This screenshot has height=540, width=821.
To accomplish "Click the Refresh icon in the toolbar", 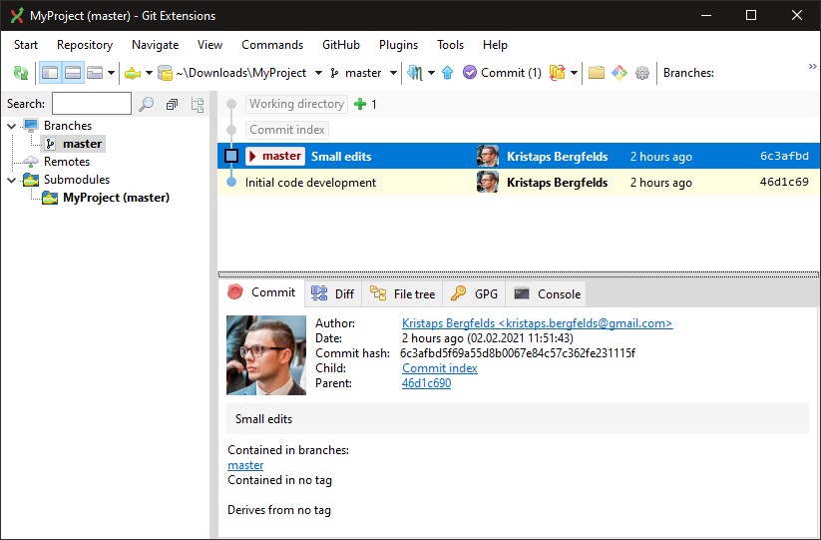I will 21,73.
